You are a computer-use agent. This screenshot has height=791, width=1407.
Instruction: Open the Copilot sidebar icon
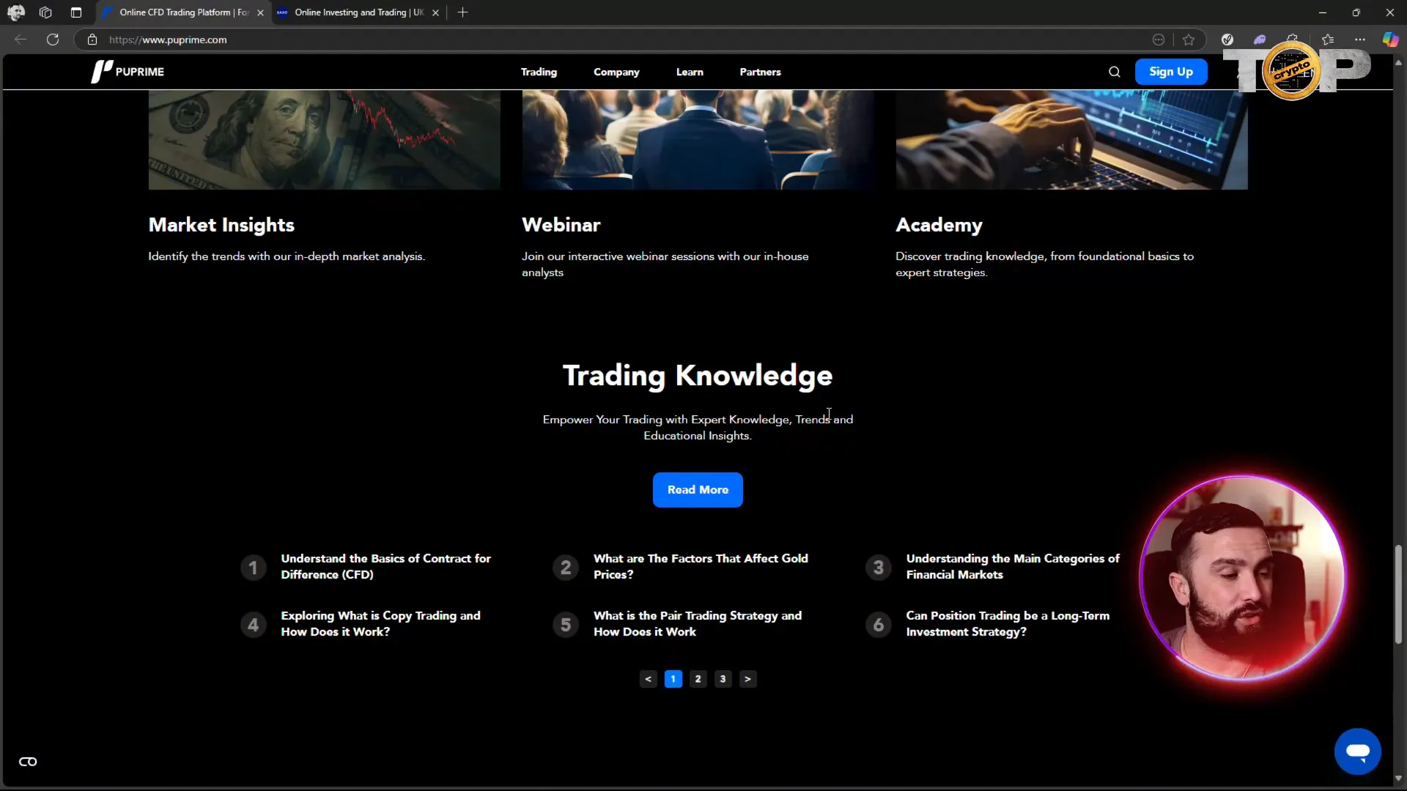pyautogui.click(x=1390, y=40)
